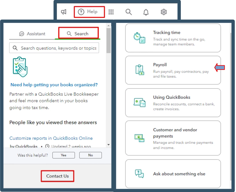The width and height of the screenshot is (236, 192).
Task: Click the Payroll clipboard icon
Action: [140, 70]
